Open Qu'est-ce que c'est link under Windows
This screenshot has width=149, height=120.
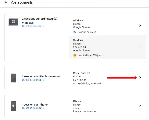[x=33, y=26]
